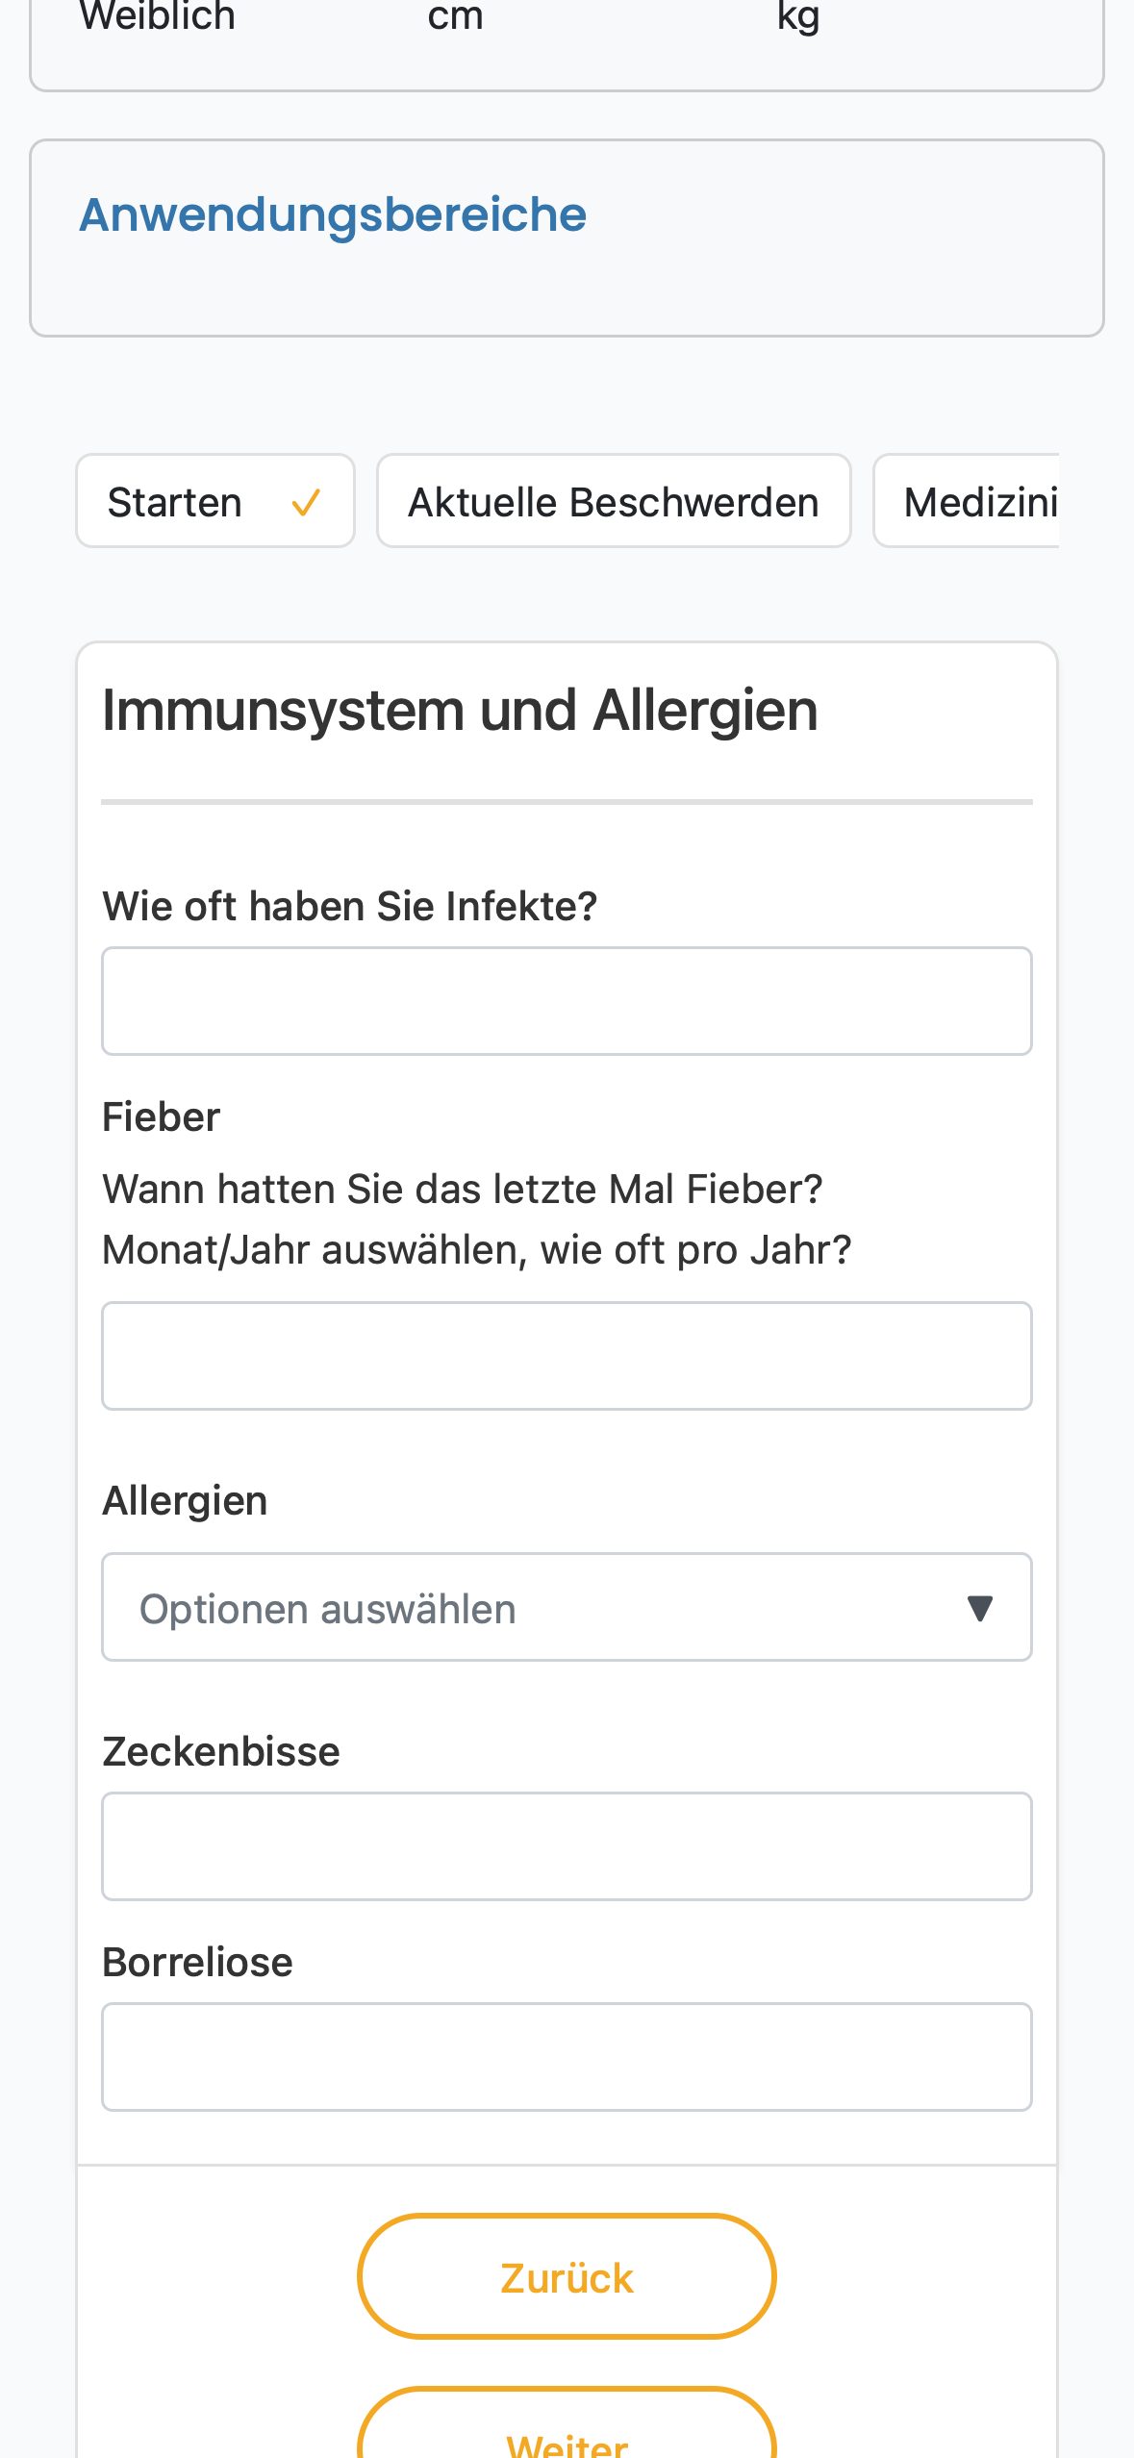The image size is (1134, 2458).
Task: Click the Borreliose label text
Action: pyautogui.click(x=197, y=1962)
